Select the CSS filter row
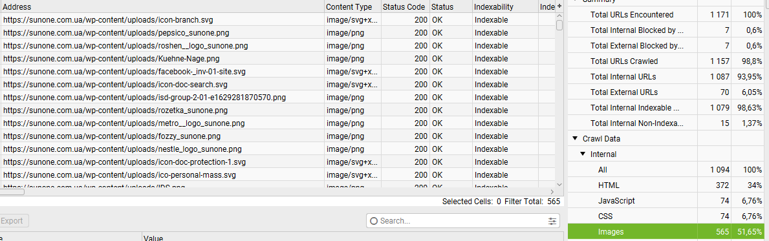 [669, 216]
